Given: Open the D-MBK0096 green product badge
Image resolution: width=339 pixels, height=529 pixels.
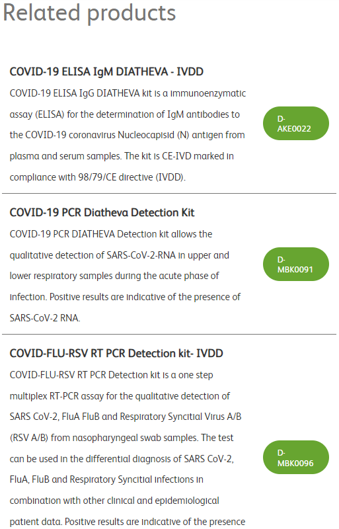Looking at the screenshot, I should [x=296, y=458].
